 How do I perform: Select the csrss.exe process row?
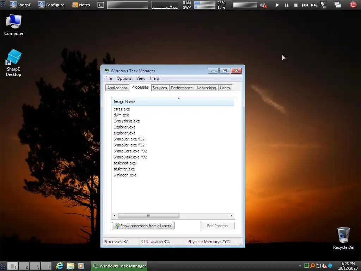(x=173, y=109)
